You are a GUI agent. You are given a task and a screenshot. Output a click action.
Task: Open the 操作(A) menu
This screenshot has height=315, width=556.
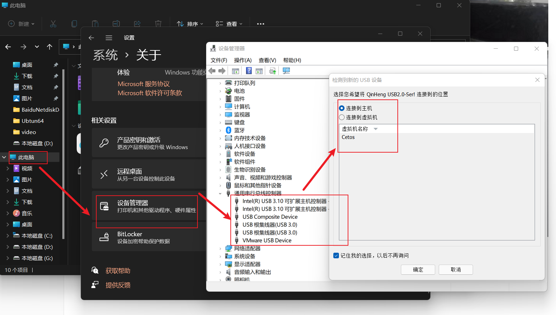[243, 60]
